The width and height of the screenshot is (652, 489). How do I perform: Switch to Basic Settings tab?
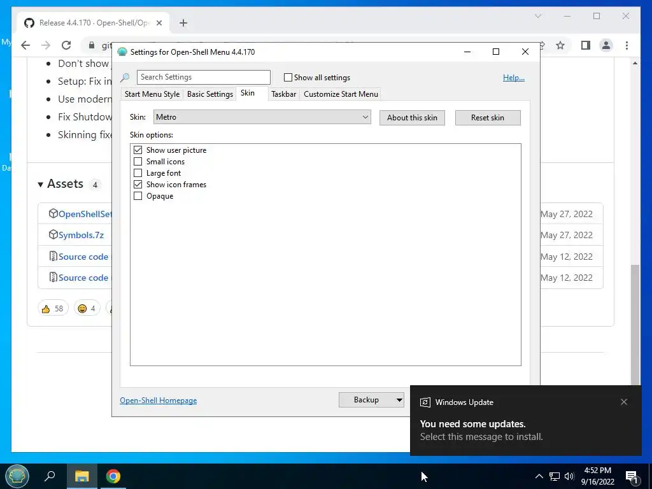tap(210, 94)
